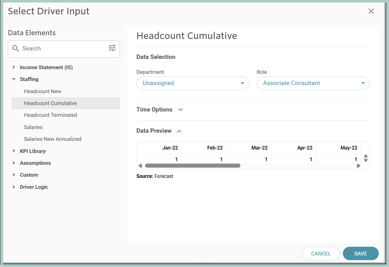Click the Feb-22 column header
Viewport: 389px width, 267px height.
click(x=204, y=148)
